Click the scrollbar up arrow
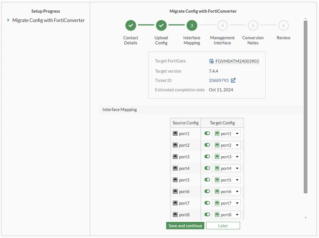Viewport: 319px width, 238px height. coord(305,19)
